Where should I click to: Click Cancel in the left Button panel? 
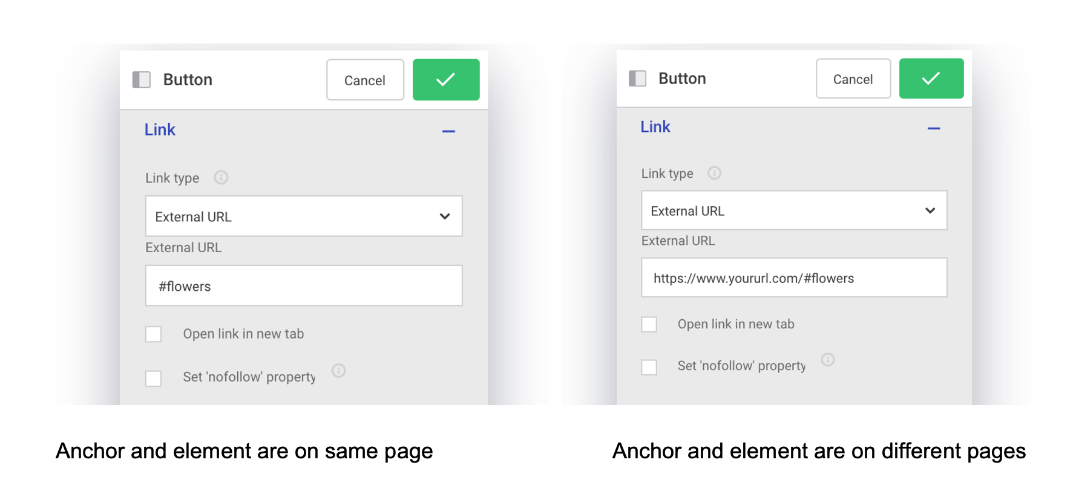coord(365,80)
